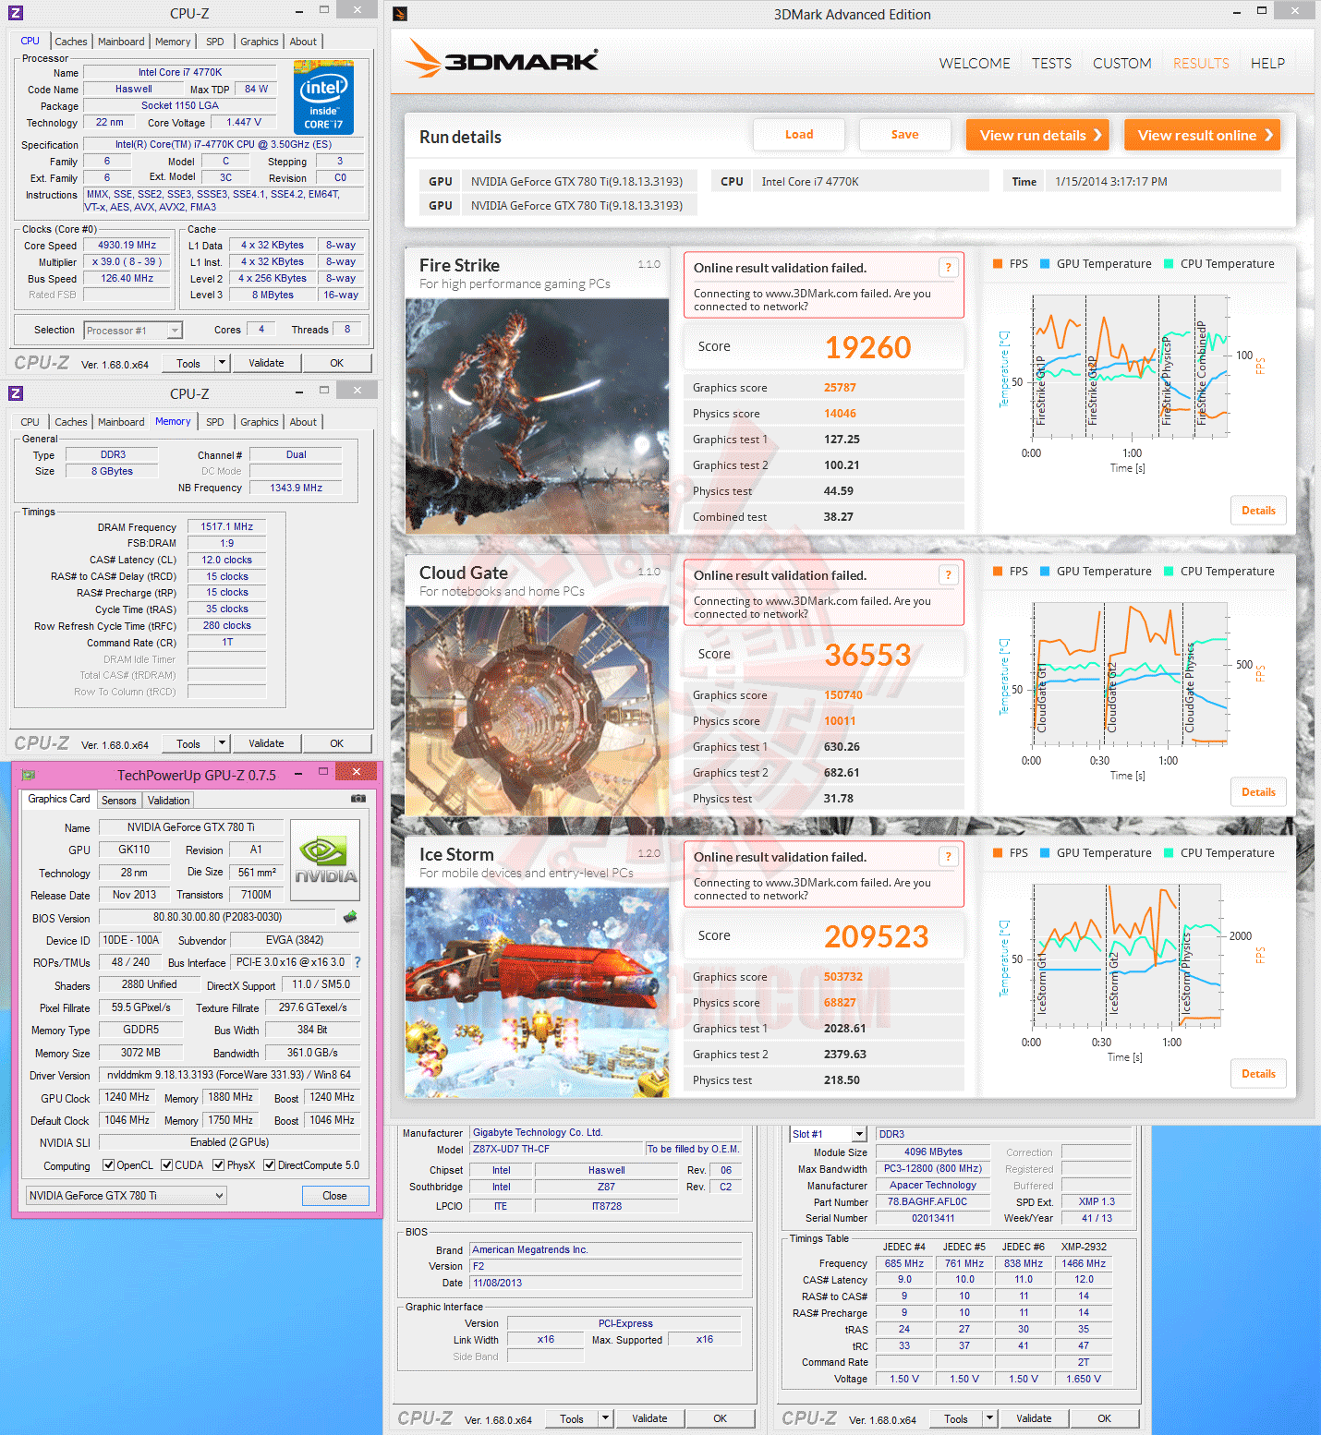
Task: Expand the Tools arrow in the CPU-Z Memory window
Action: point(222,743)
